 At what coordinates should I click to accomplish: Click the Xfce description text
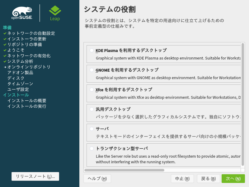[x=168, y=97]
